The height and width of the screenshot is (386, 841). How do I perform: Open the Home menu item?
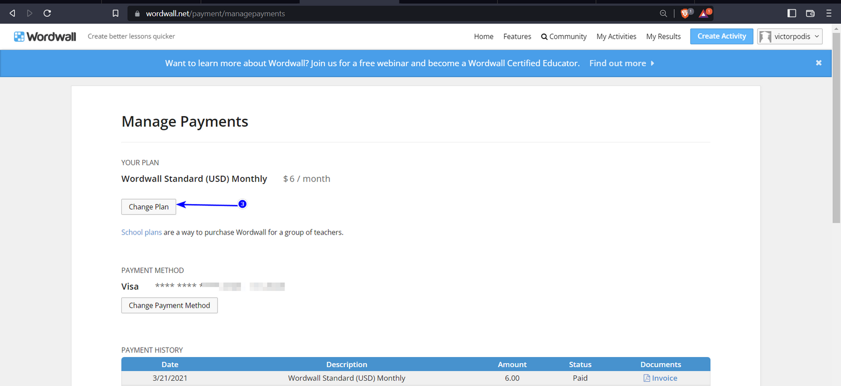point(484,36)
